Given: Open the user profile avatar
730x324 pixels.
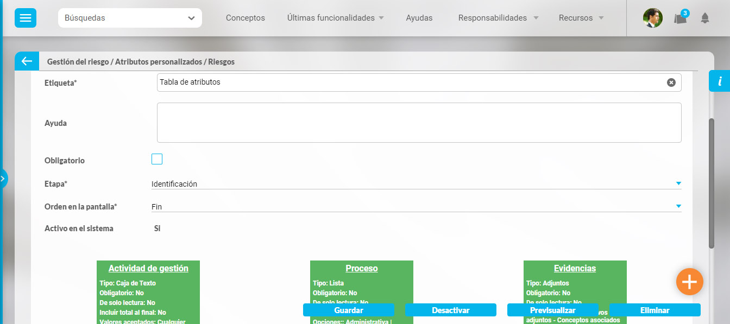Looking at the screenshot, I should [x=652, y=18].
